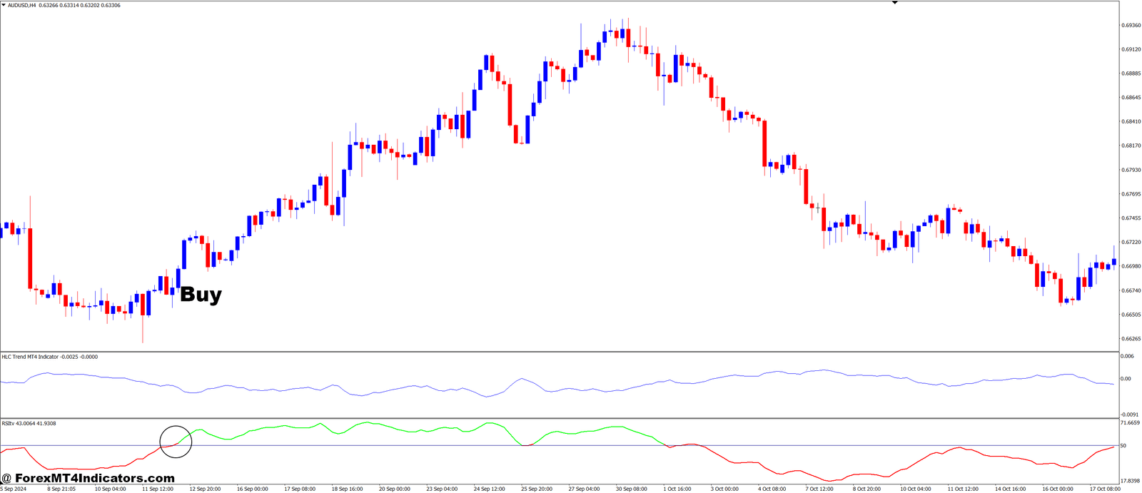Click the 0.69360 price scale label
The width and height of the screenshot is (1142, 493).
[1131, 25]
